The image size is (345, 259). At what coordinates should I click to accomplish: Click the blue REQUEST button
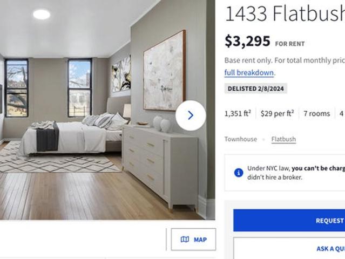(289, 220)
